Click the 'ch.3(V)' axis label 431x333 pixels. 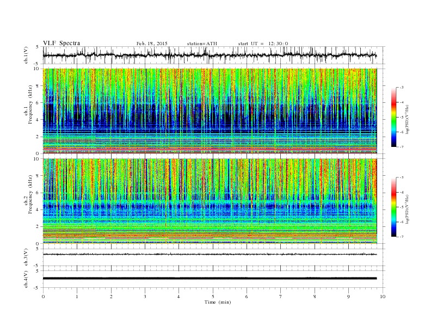coord(26,257)
